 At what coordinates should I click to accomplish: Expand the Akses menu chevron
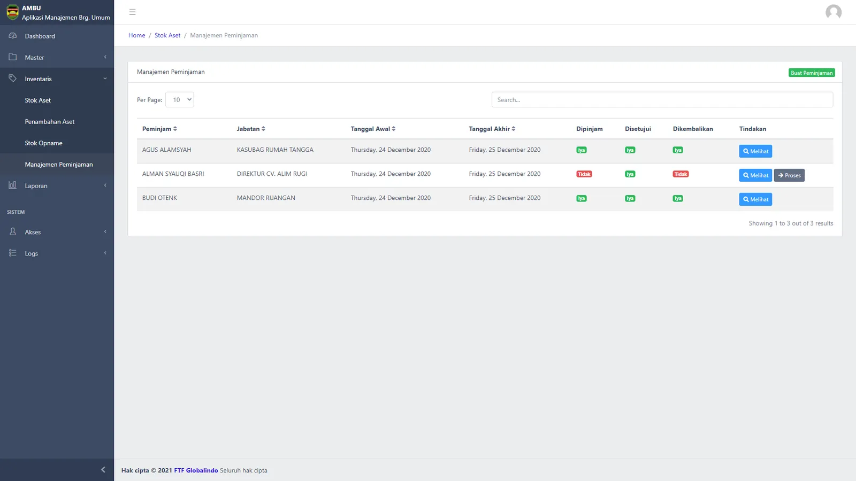tap(105, 232)
